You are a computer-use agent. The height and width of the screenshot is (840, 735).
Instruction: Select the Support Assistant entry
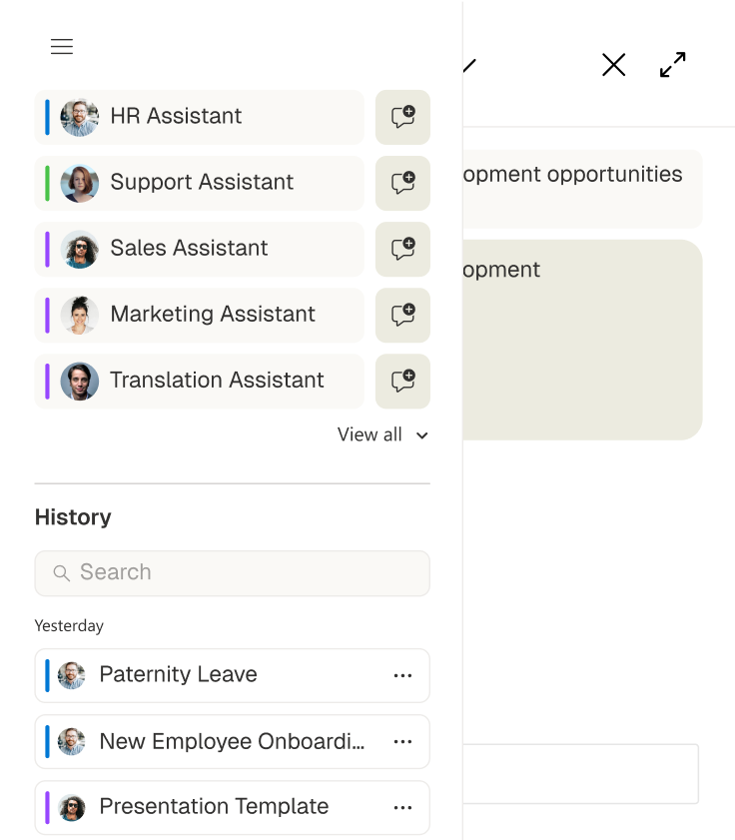[x=200, y=183]
